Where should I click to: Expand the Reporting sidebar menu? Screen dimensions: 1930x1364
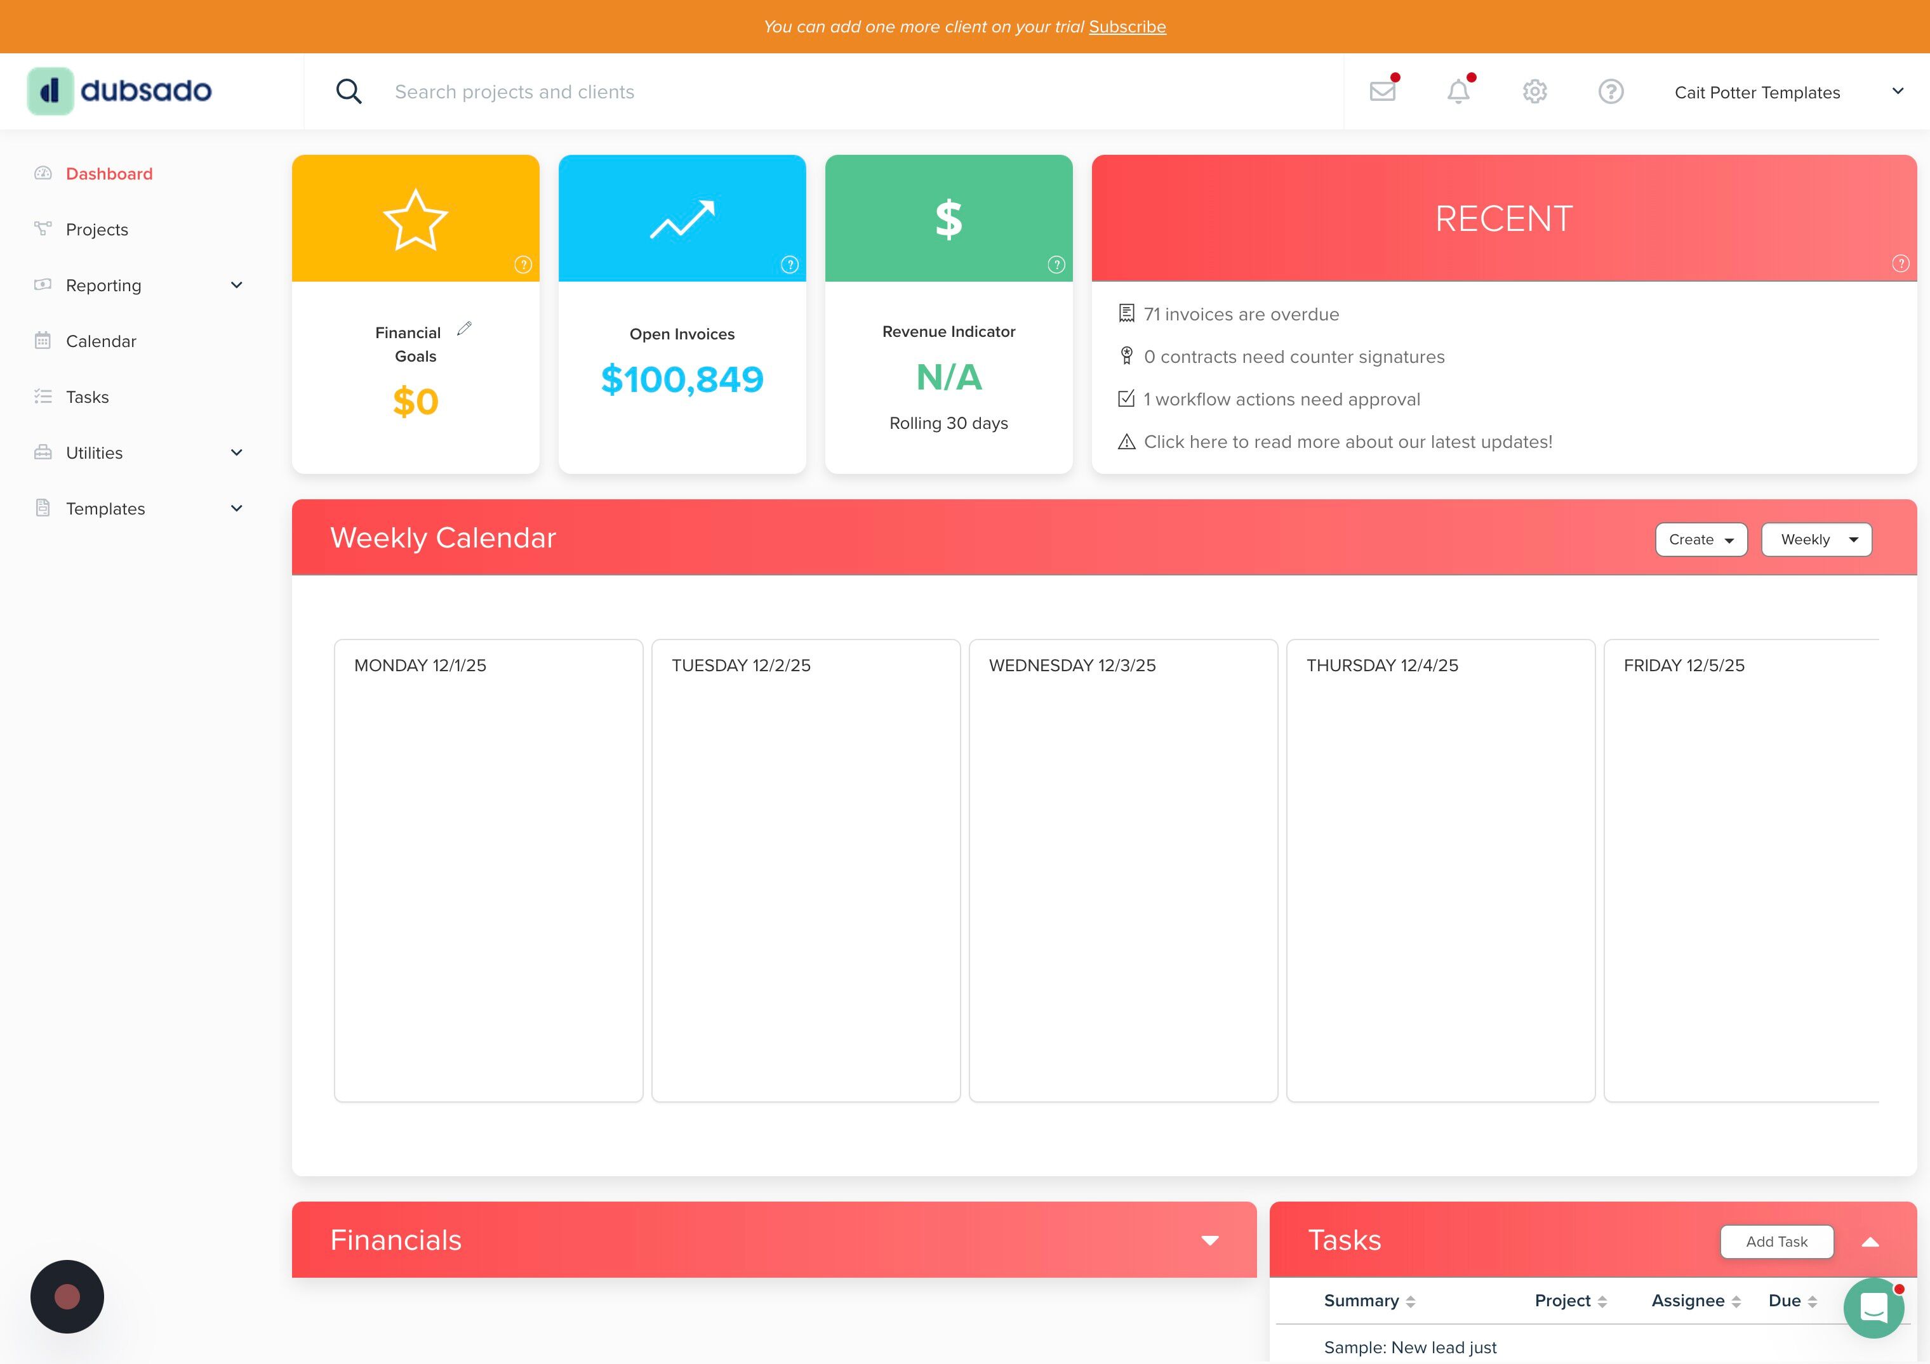coord(236,285)
